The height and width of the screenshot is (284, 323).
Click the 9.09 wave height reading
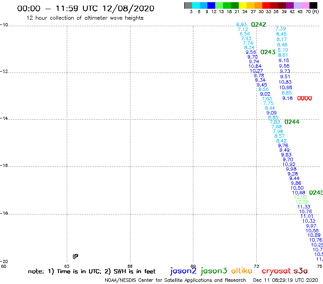pyautogui.click(x=271, y=113)
